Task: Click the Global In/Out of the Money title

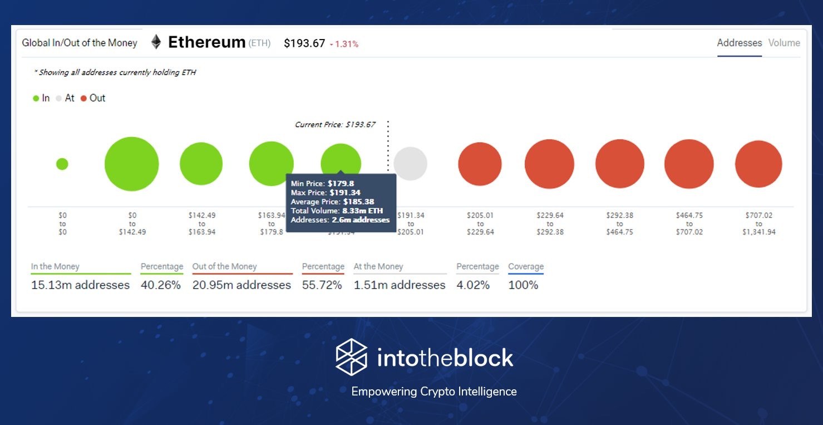Action: coord(80,43)
